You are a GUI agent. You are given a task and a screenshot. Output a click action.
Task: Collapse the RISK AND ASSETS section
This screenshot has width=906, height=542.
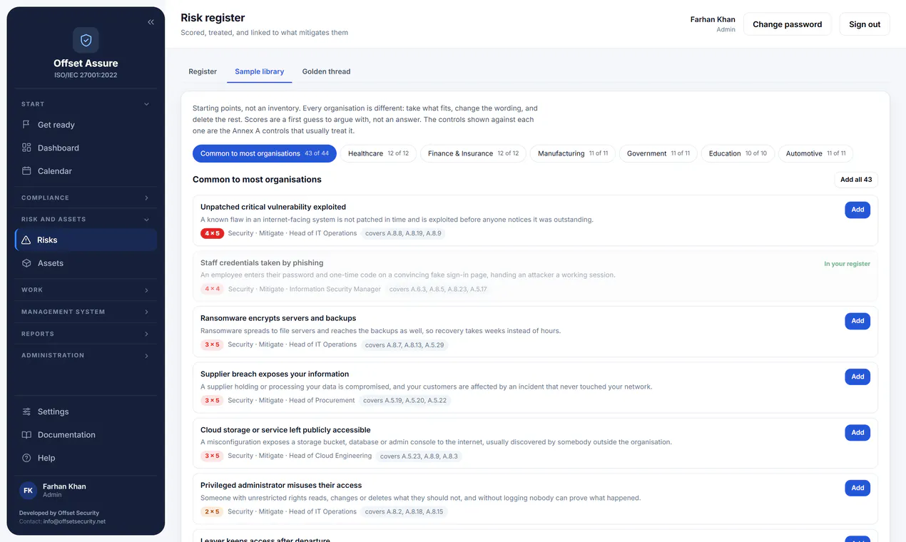(x=86, y=219)
